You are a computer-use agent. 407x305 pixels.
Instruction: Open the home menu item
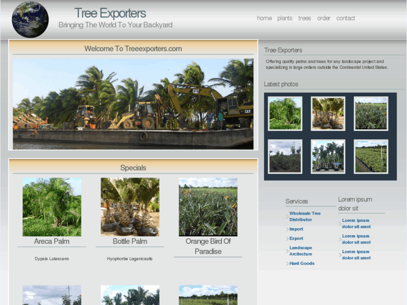(x=264, y=18)
